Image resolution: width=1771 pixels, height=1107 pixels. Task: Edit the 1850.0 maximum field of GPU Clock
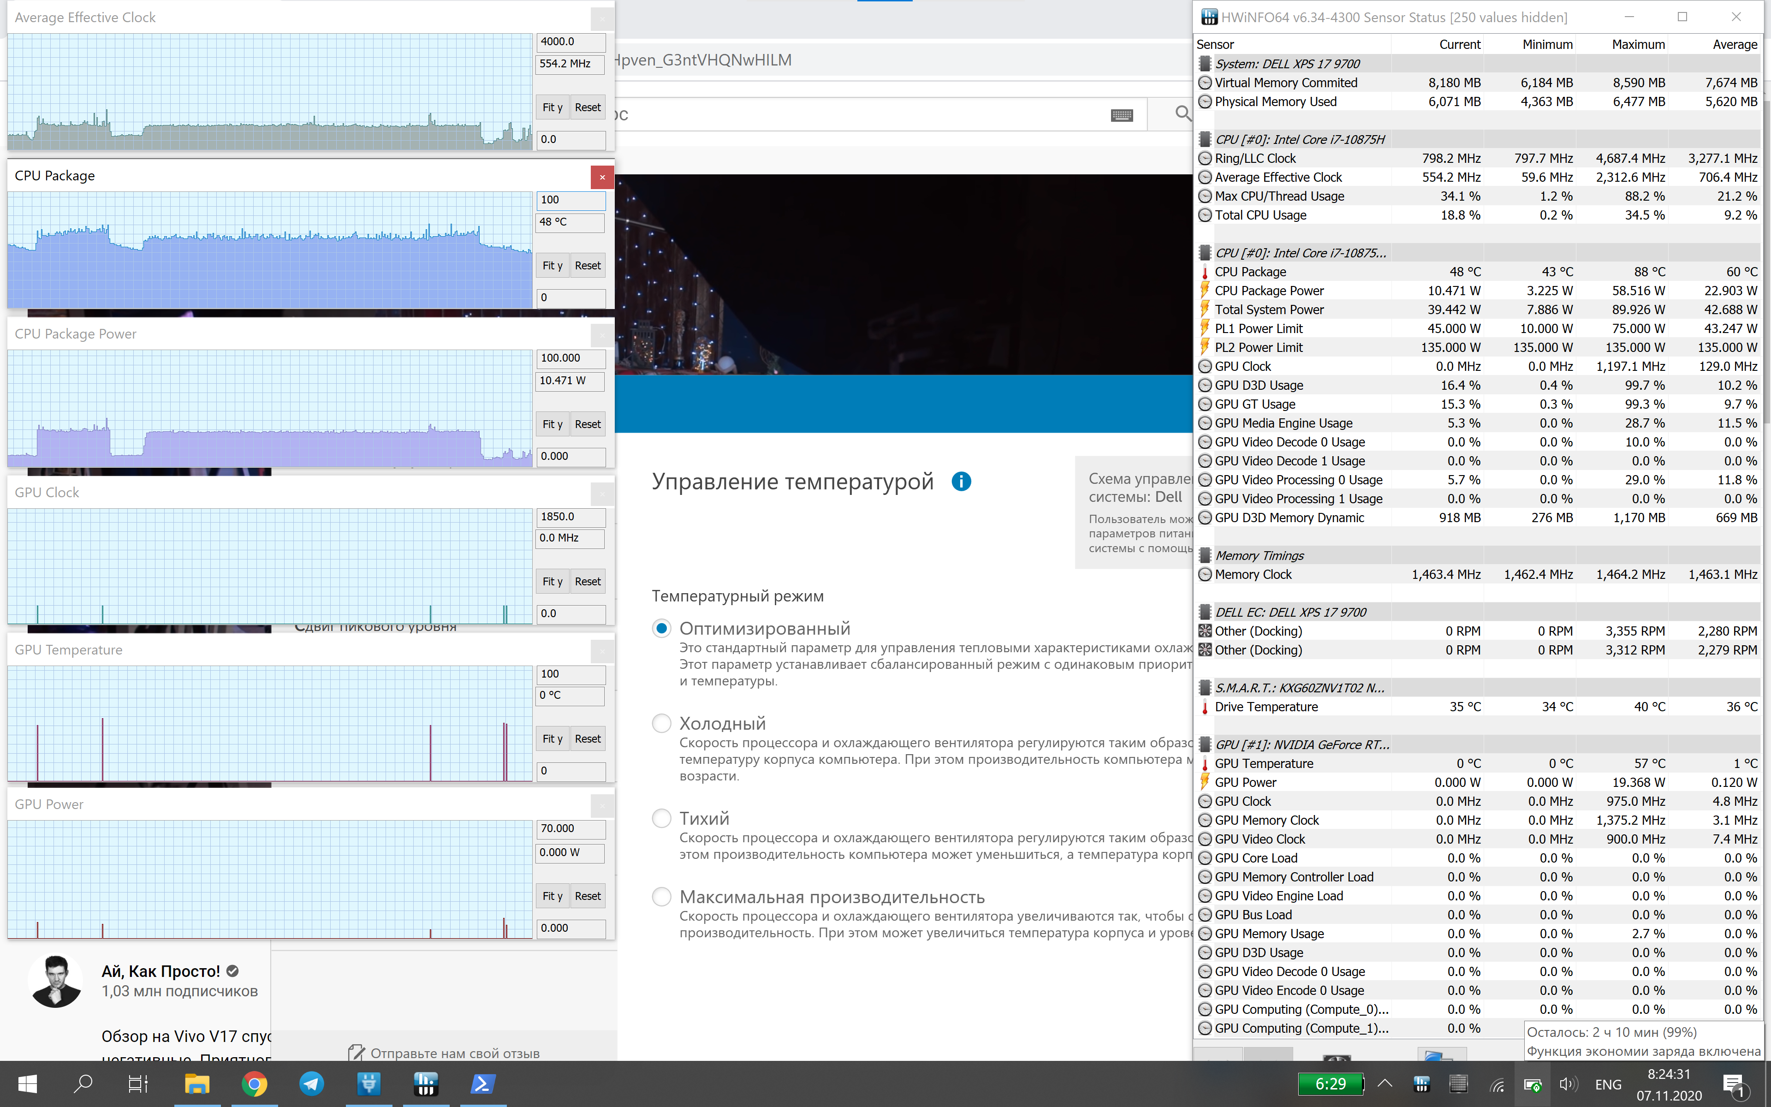pyautogui.click(x=571, y=517)
